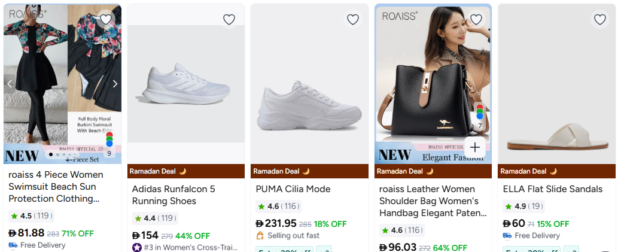Viewport: 618px width, 252px height.
Task: Click #3 in Women's Cross-Training rank badge
Action: click(185, 247)
